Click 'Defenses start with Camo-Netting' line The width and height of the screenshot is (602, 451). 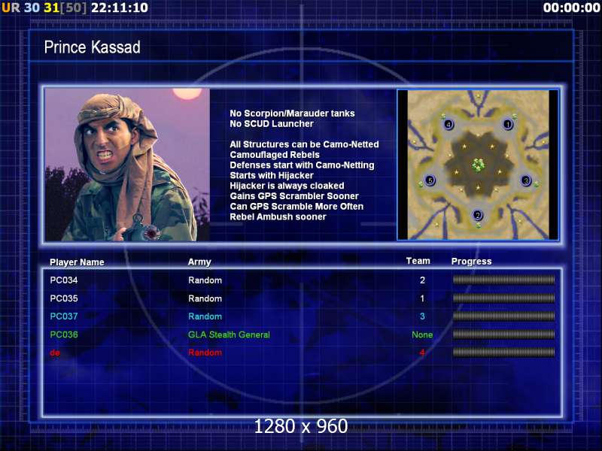[x=302, y=165]
